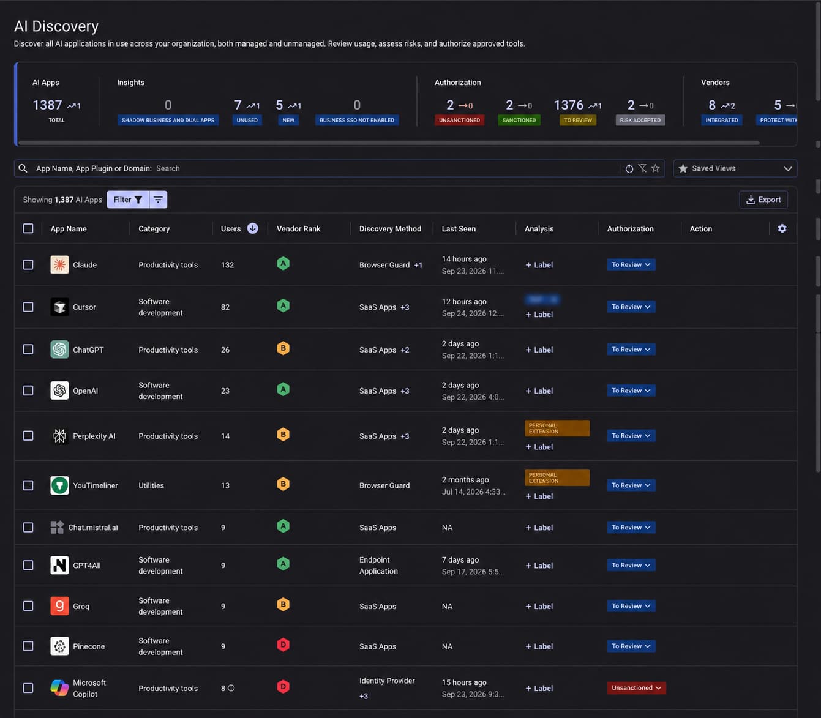Open OpenAI's To Review authorization dropdown

(631, 391)
